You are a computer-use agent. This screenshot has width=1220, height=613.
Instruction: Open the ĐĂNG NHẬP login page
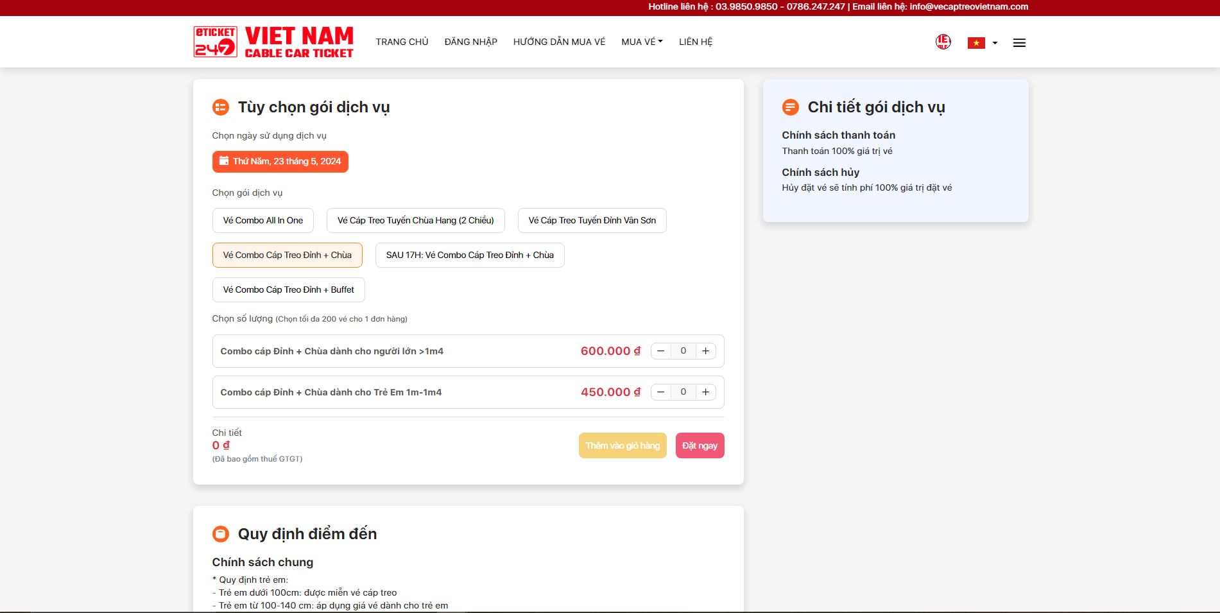pyautogui.click(x=470, y=42)
